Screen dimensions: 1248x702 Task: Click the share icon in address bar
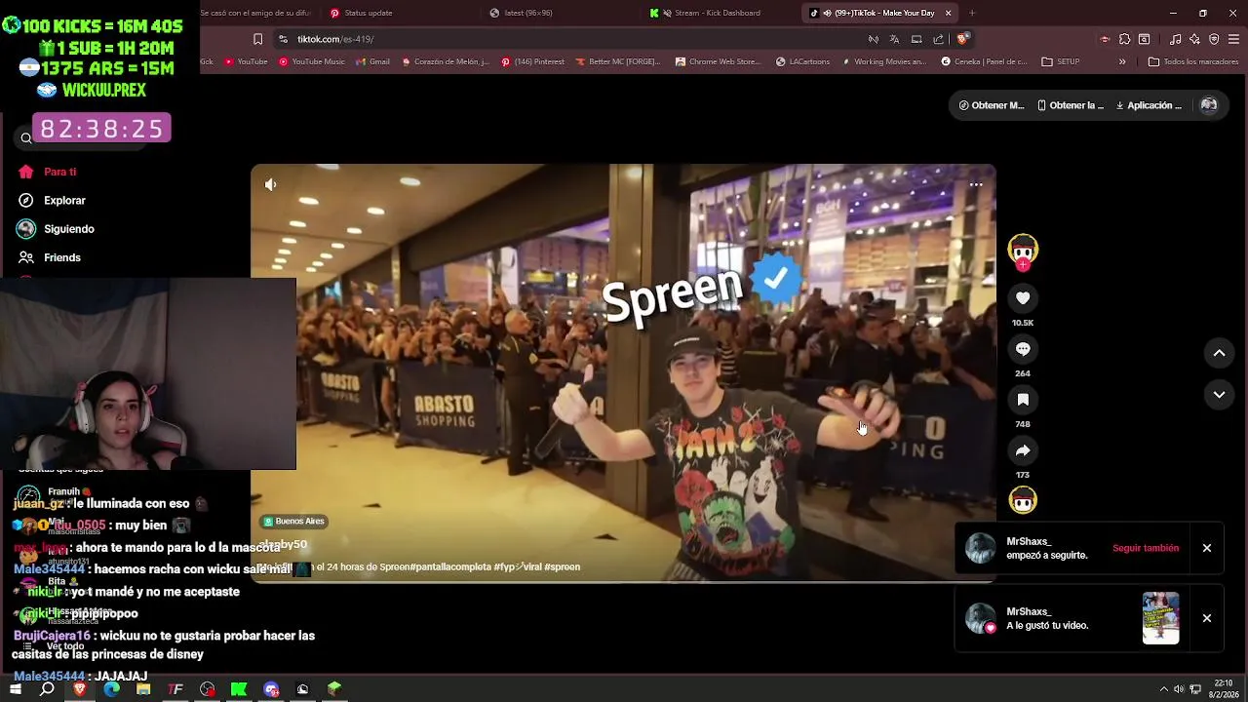pos(938,39)
